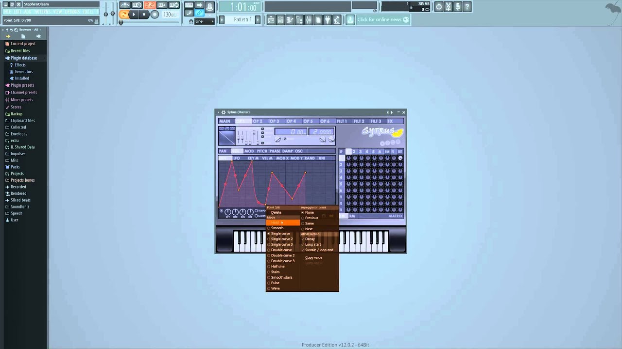This screenshot has width=622, height=349.
Task: Click the tempo field showing 130
Action: click(170, 15)
